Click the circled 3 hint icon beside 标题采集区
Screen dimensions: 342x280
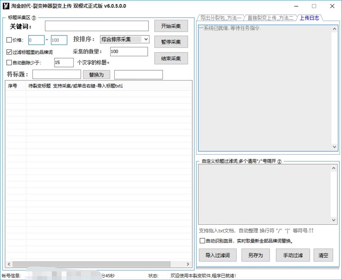(34, 18)
